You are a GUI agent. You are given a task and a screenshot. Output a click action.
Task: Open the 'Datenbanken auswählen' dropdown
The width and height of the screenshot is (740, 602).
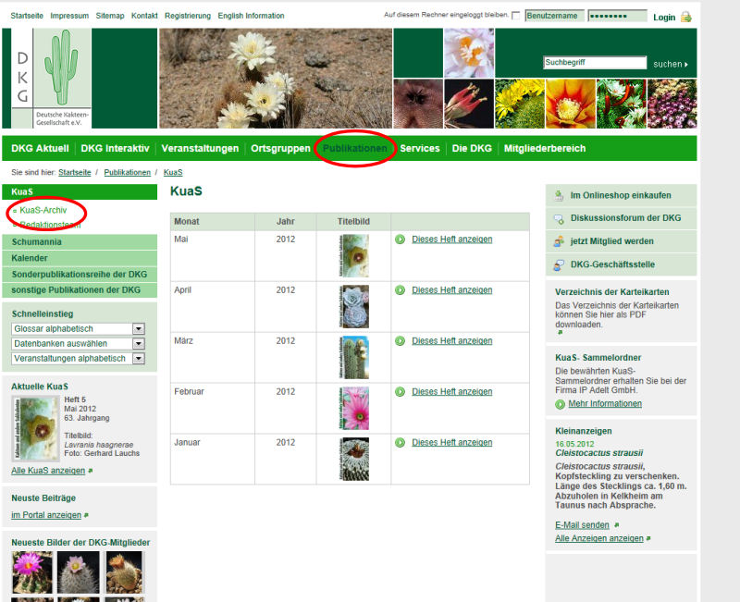point(139,343)
